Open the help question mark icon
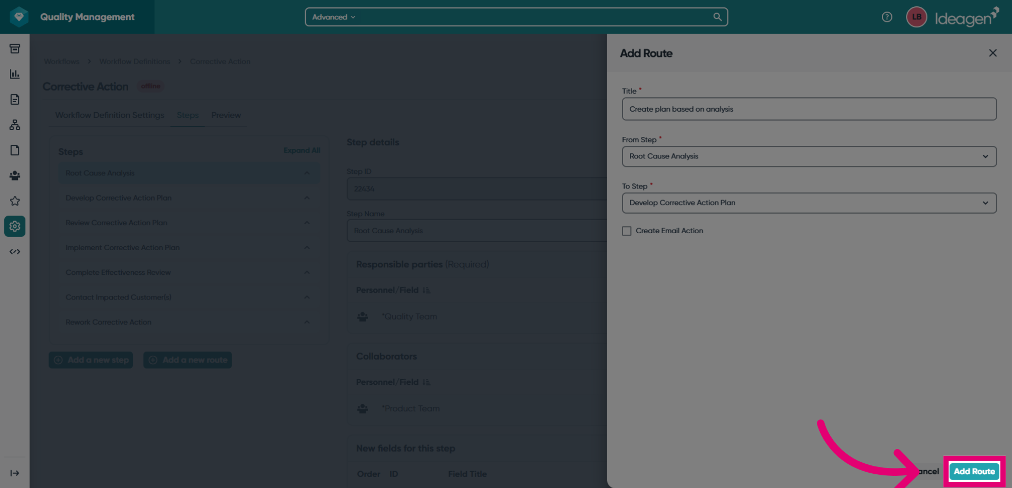The width and height of the screenshot is (1012, 488). (x=887, y=17)
